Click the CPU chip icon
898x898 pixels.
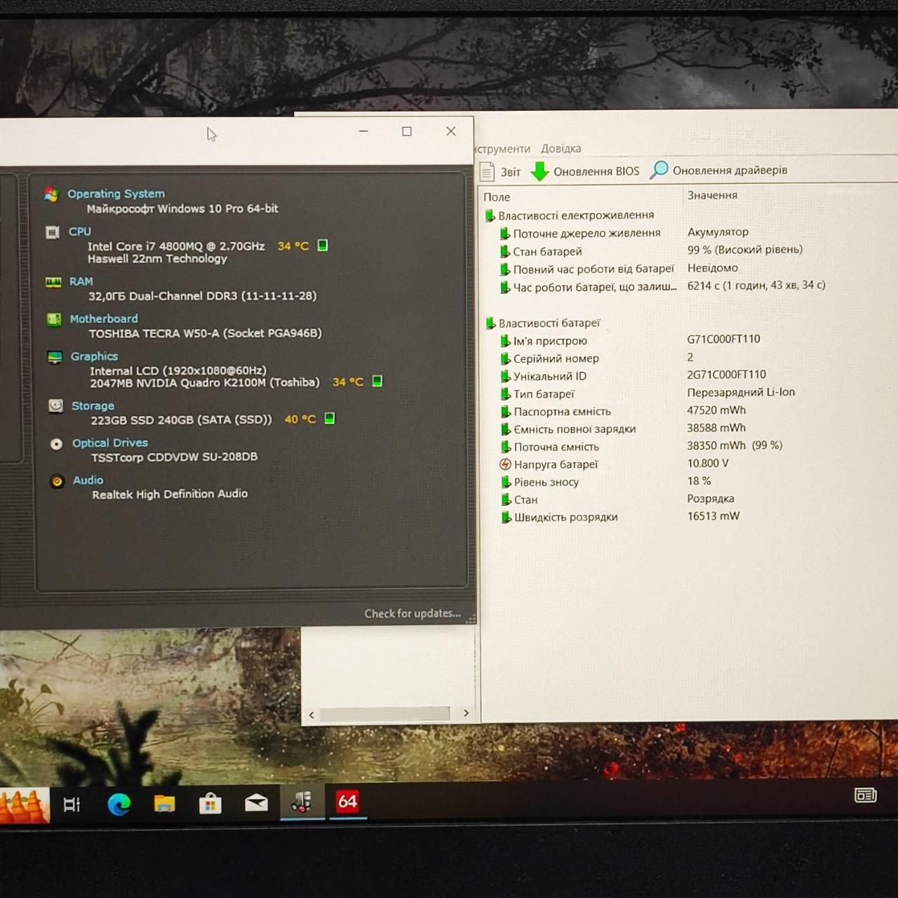53,232
